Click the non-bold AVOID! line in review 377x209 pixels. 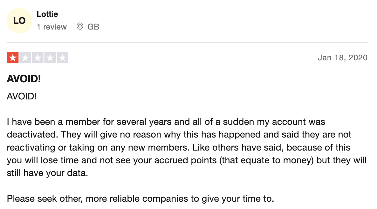tap(22, 96)
